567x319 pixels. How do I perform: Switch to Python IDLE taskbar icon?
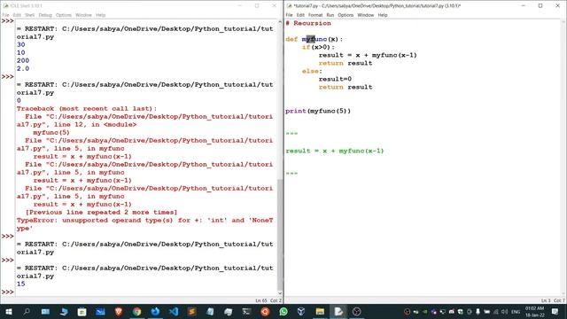tap(338, 311)
